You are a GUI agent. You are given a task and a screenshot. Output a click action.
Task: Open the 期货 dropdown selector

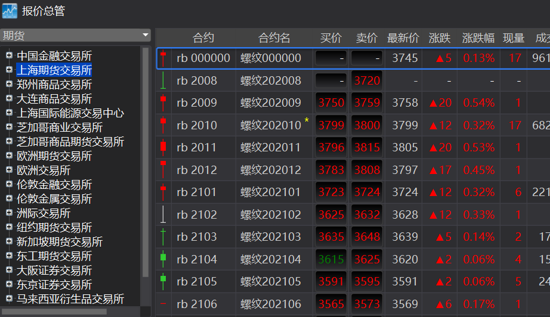tap(75, 35)
